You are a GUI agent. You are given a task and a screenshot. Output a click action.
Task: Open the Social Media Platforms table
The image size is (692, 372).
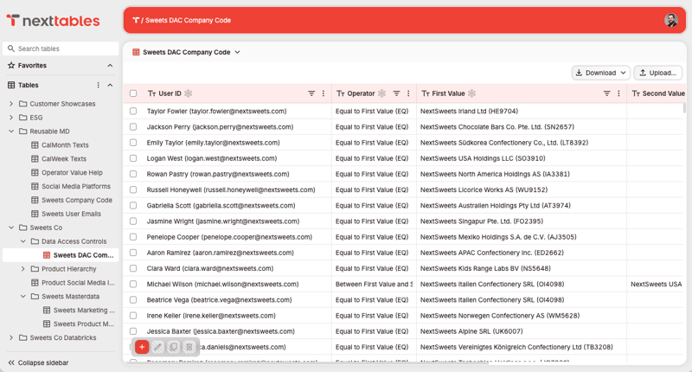[75, 186]
